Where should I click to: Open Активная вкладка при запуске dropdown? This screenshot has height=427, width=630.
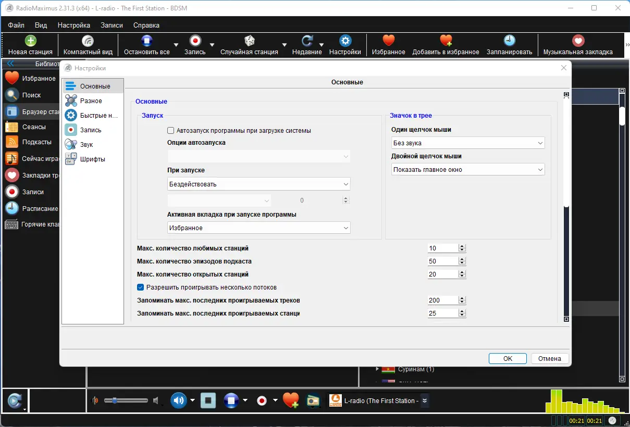pos(258,228)
